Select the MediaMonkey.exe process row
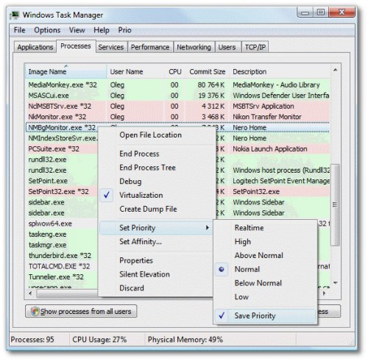This screenshot has width=368, height=361. point(177,85)
